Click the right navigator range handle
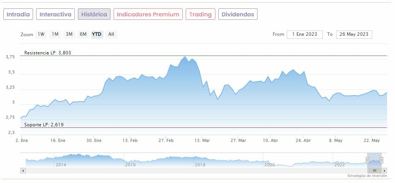395x183 pixels. [381, 160]
